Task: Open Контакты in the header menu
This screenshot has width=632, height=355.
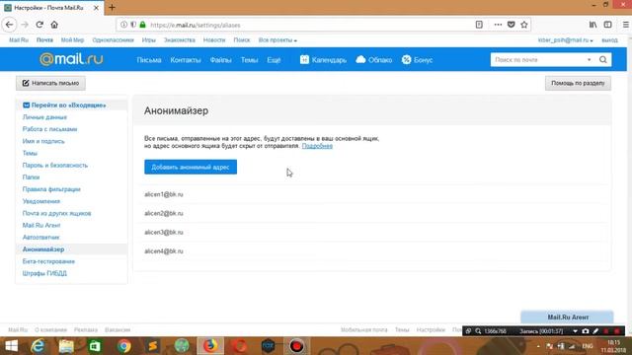Action: coord(186,60)
